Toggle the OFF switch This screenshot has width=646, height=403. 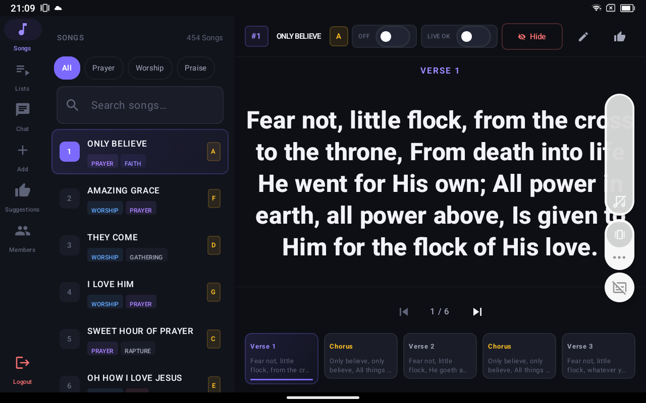[393, 36]
